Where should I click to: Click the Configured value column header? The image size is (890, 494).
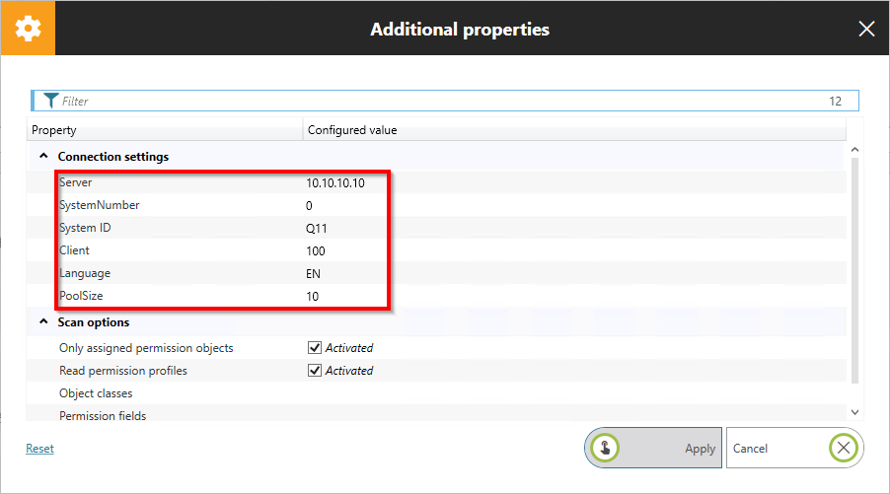(x=572, y=130)
